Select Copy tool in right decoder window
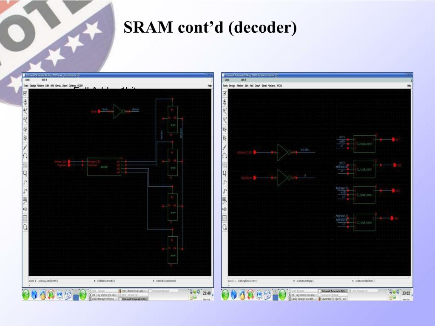The width and height of the screenshot is (435, 326). [225, 138]
